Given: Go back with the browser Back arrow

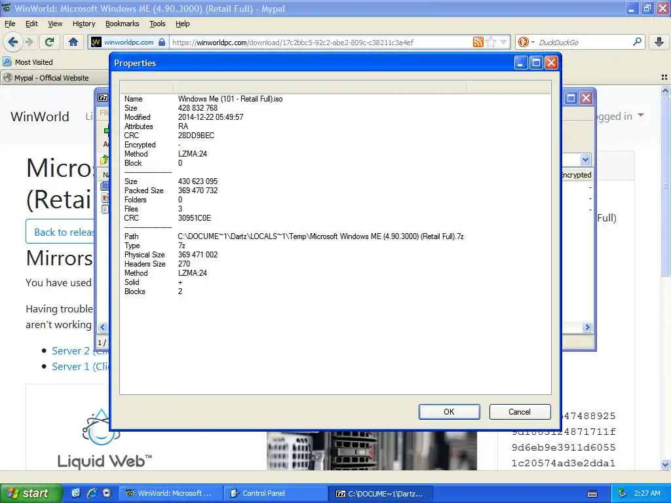Looking at the screenshot, I should pos(13,42).
